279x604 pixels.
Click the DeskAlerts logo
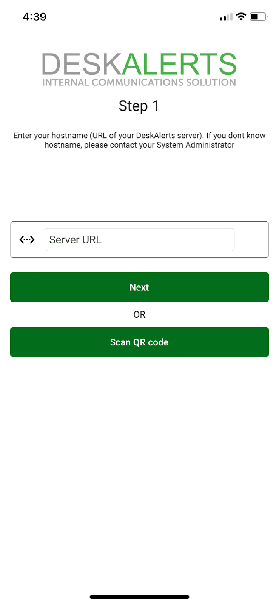[139, 69]
